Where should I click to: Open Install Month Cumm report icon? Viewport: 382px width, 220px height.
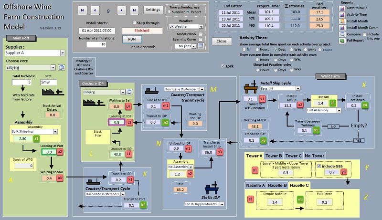click(x=342, y=28)
